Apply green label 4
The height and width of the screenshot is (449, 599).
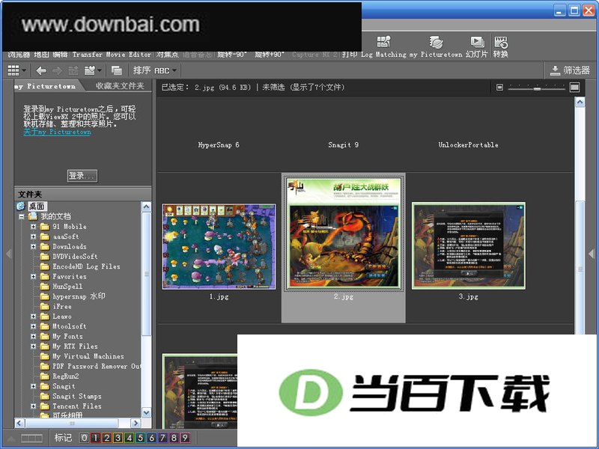(129, 438)
